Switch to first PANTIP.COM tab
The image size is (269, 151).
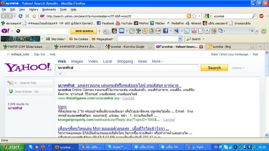26,47
